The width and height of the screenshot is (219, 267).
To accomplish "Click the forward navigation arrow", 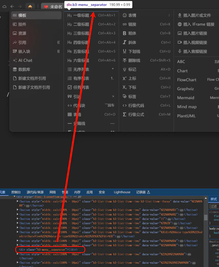I will pos(20,7).
